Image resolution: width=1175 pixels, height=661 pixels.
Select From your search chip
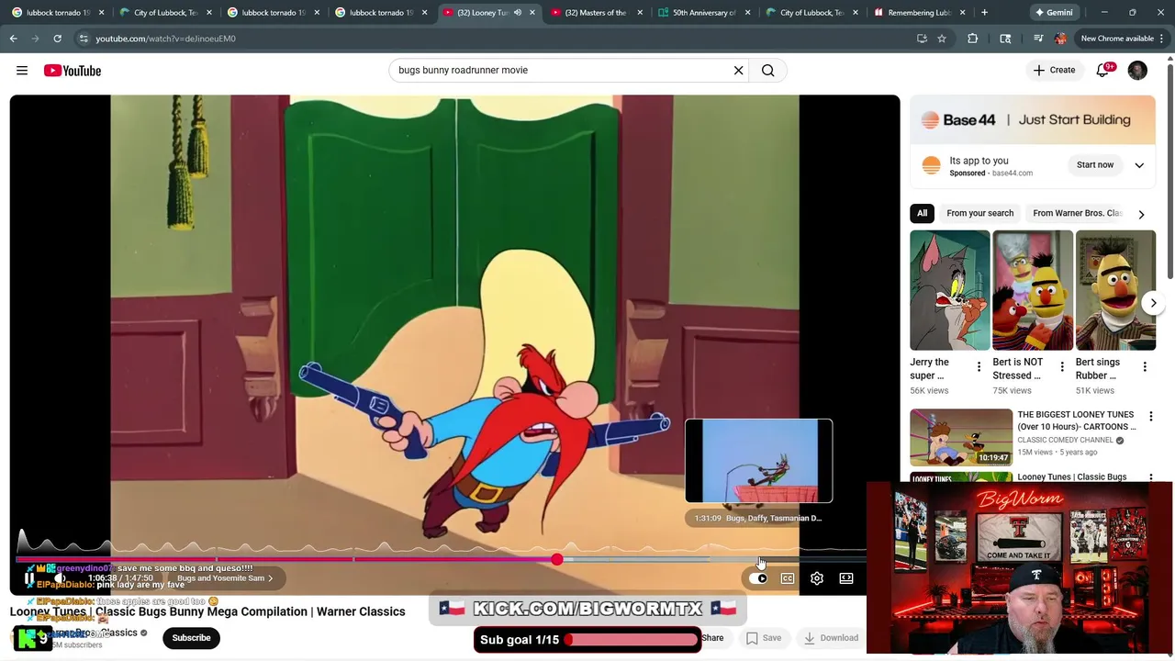979,213
